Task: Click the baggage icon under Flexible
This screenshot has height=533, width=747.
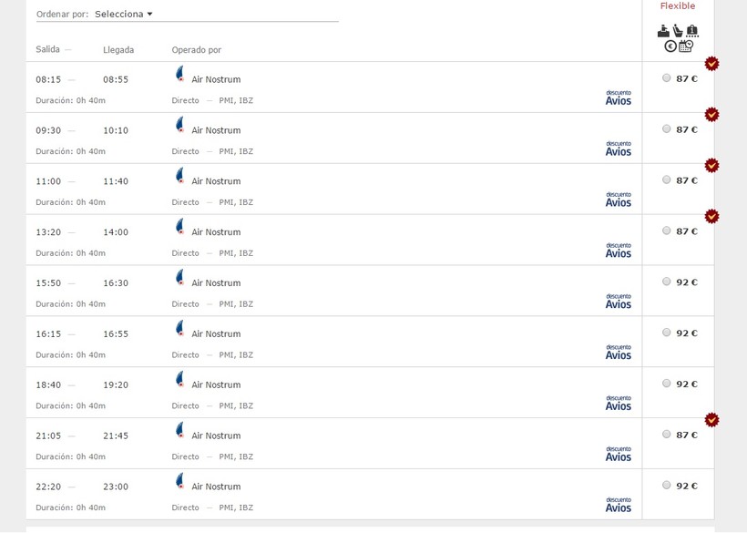Action: 692,31
